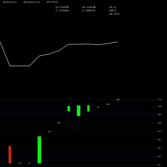Click the widest green candle crossing 1065 line
167x167 pixels.
(x=78, y=111)
